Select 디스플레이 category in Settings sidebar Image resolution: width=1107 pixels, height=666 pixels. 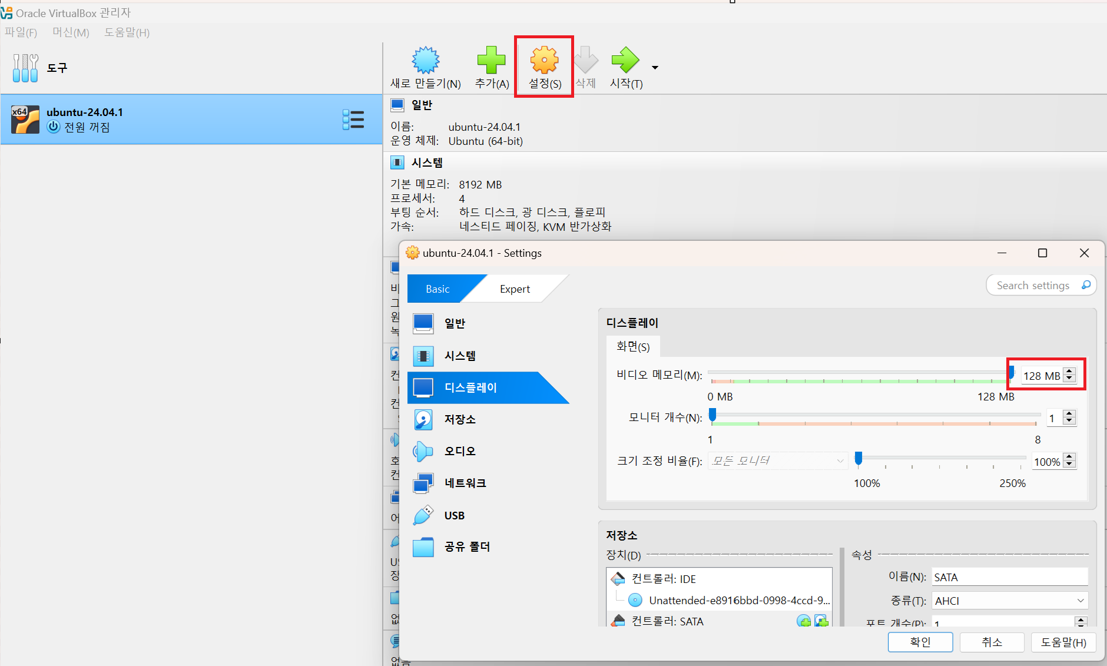[488, 387]
